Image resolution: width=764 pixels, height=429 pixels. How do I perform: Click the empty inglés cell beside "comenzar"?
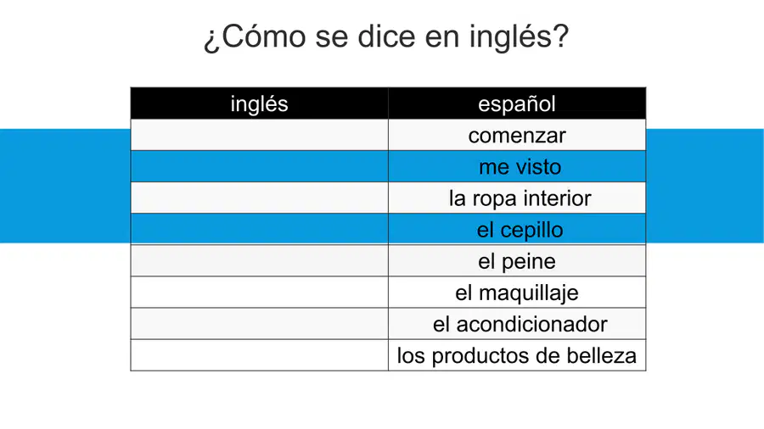point(259,135)
